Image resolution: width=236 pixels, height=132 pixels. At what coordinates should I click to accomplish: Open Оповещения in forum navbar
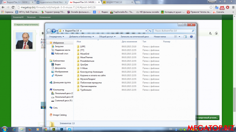[45, 17]
